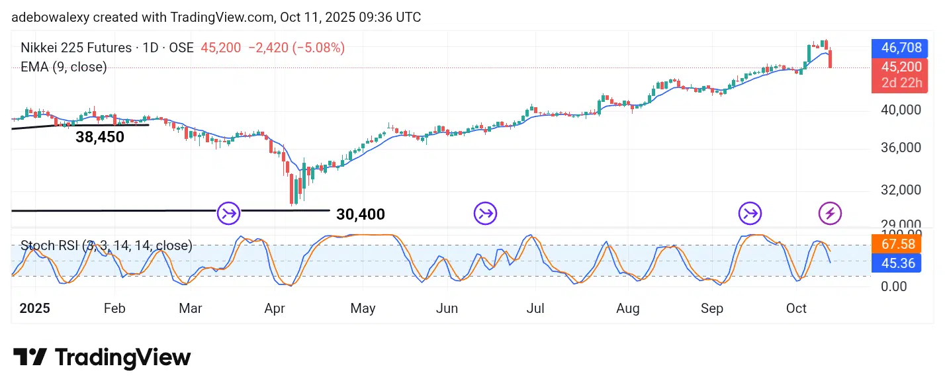The image size is (945, 391).
Task: Open the EMA (9, close) indicator legend
Action: click(x=64, y=67)
